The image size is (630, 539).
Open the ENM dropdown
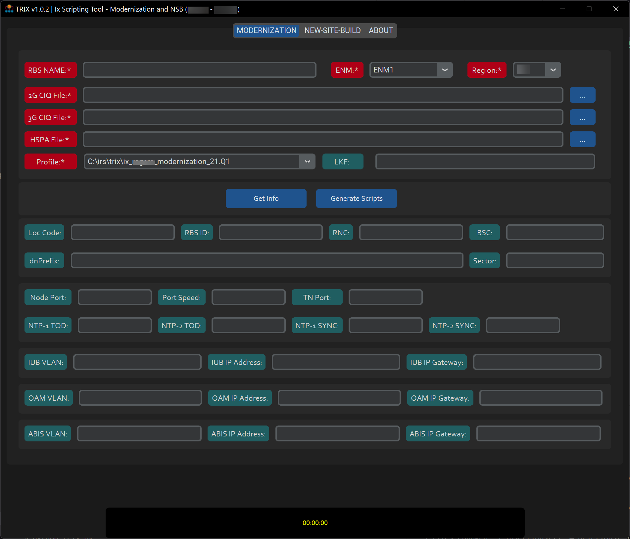click(445, 70)
